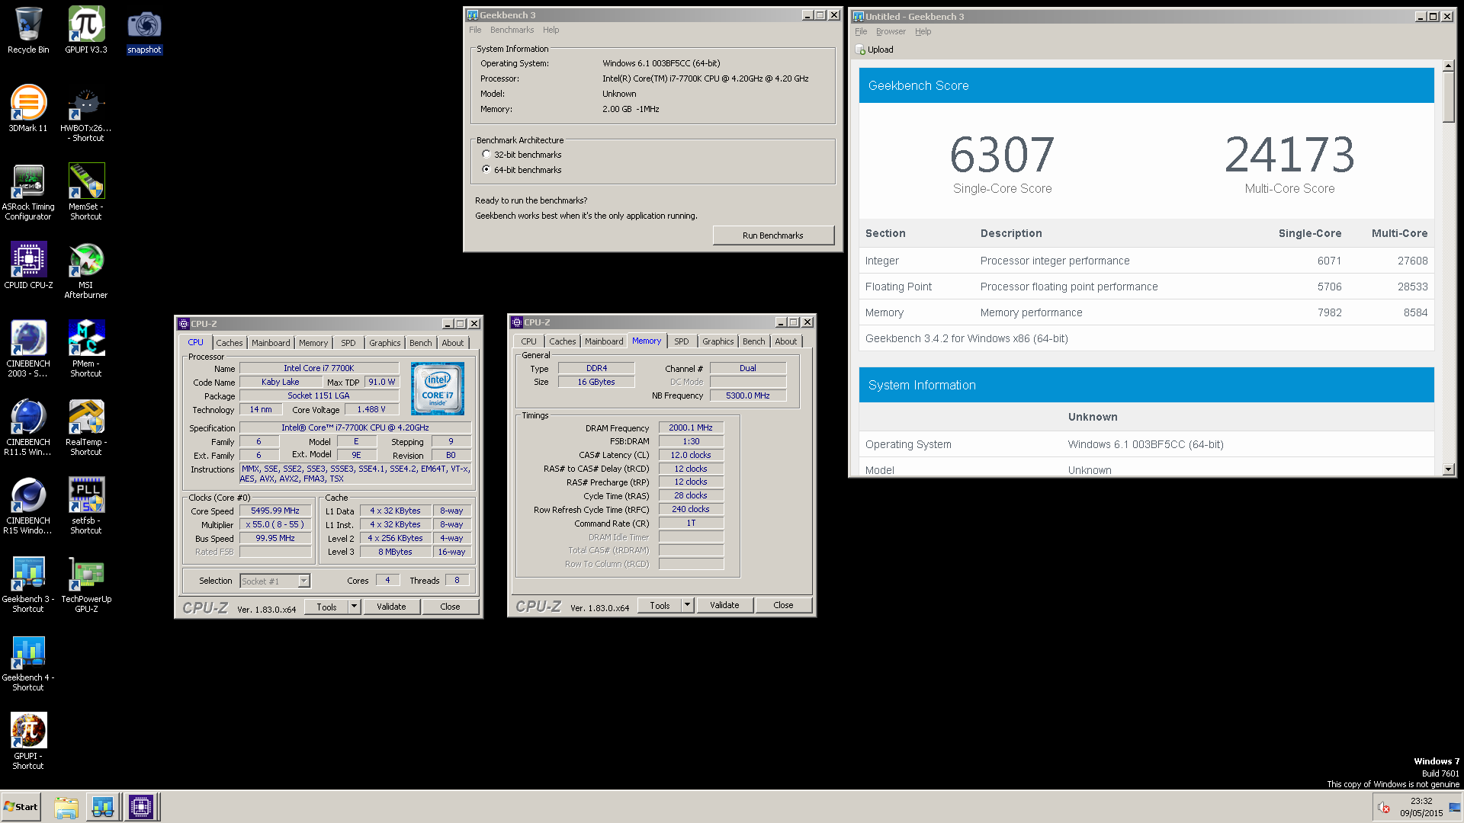Switch to Geekbench taskbar icon
The width and height of the screenshot is (1464, 823).
[x=103, y=807]
